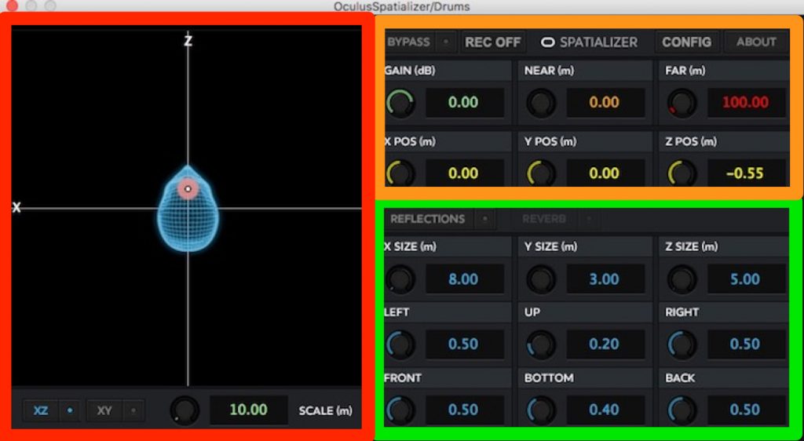This screenshot has width=804, height=441.
Task: Open the CONFIG panel
Action: point(685,42)
